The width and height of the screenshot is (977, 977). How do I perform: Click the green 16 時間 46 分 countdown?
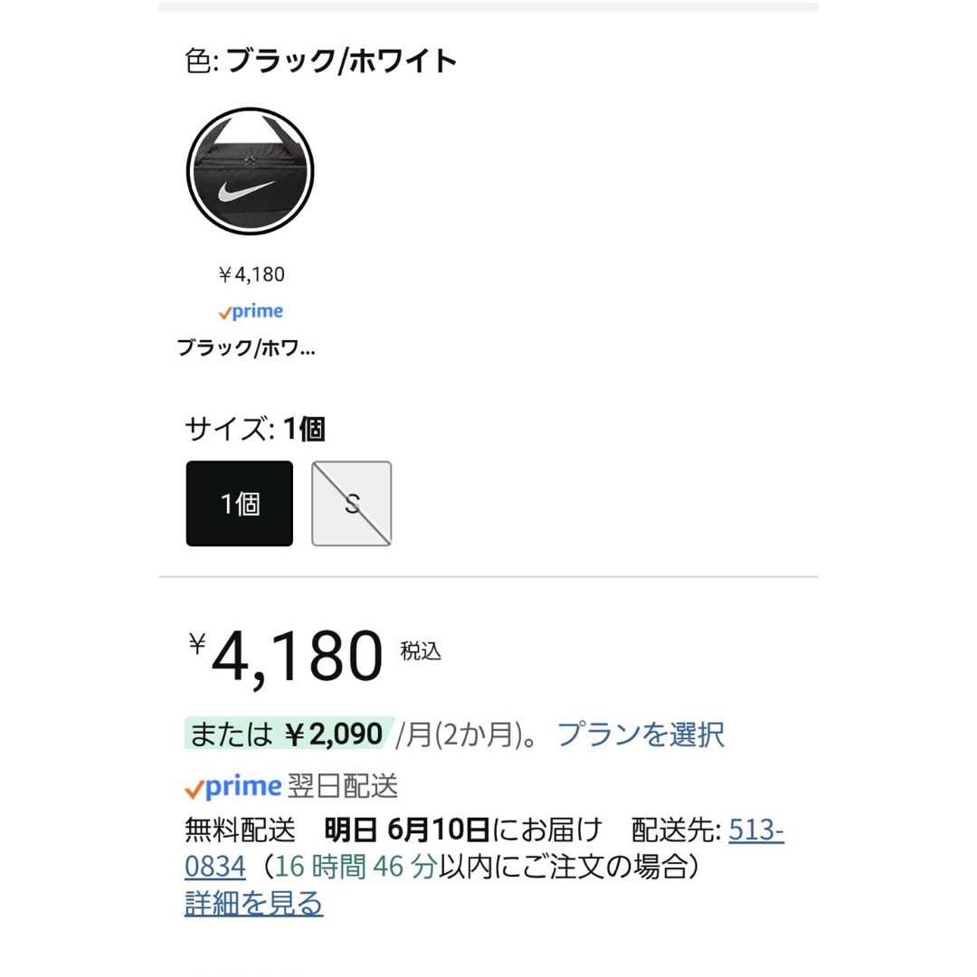tap(356, 867)
